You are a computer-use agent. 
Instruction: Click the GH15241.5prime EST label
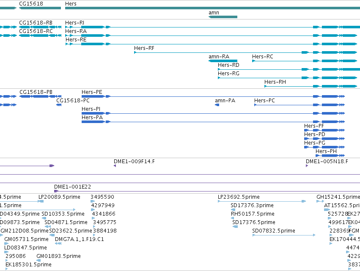(x=338, y=197)
